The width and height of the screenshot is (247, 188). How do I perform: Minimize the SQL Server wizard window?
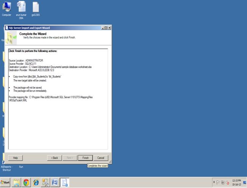[x=103, y=28]
